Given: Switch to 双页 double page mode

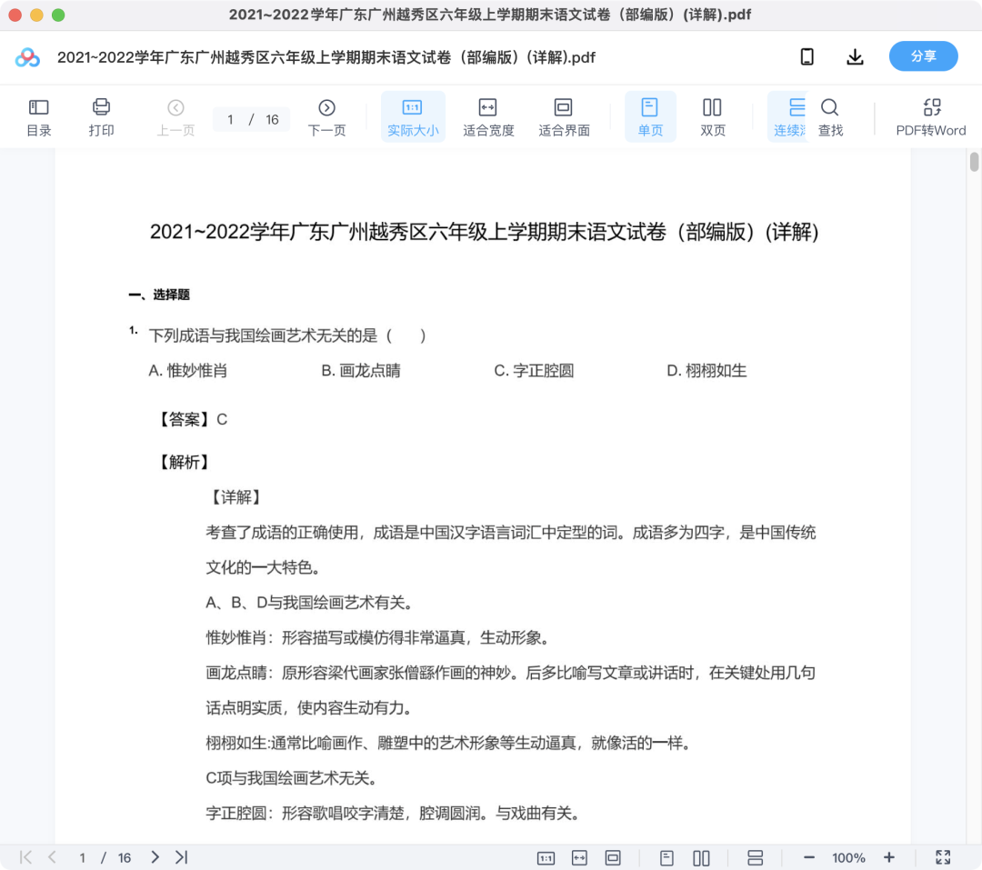Looking at the screenshot, I should pyautogui.click(x=713, y=117).
